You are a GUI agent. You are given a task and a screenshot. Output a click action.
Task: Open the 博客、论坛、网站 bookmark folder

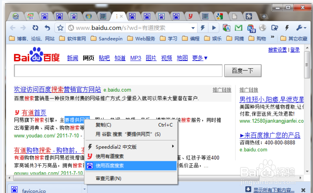(32, 39)
